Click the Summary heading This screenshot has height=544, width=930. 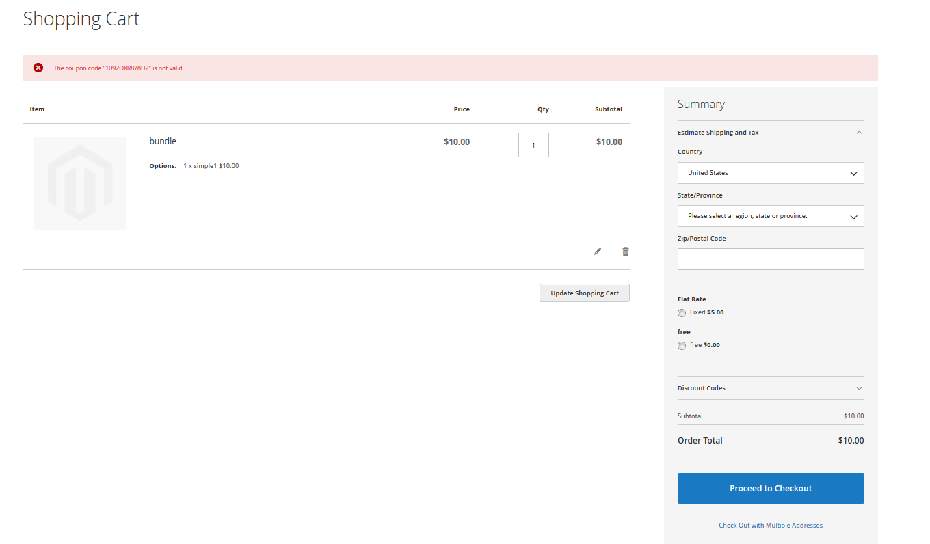[x=701, y=104]
